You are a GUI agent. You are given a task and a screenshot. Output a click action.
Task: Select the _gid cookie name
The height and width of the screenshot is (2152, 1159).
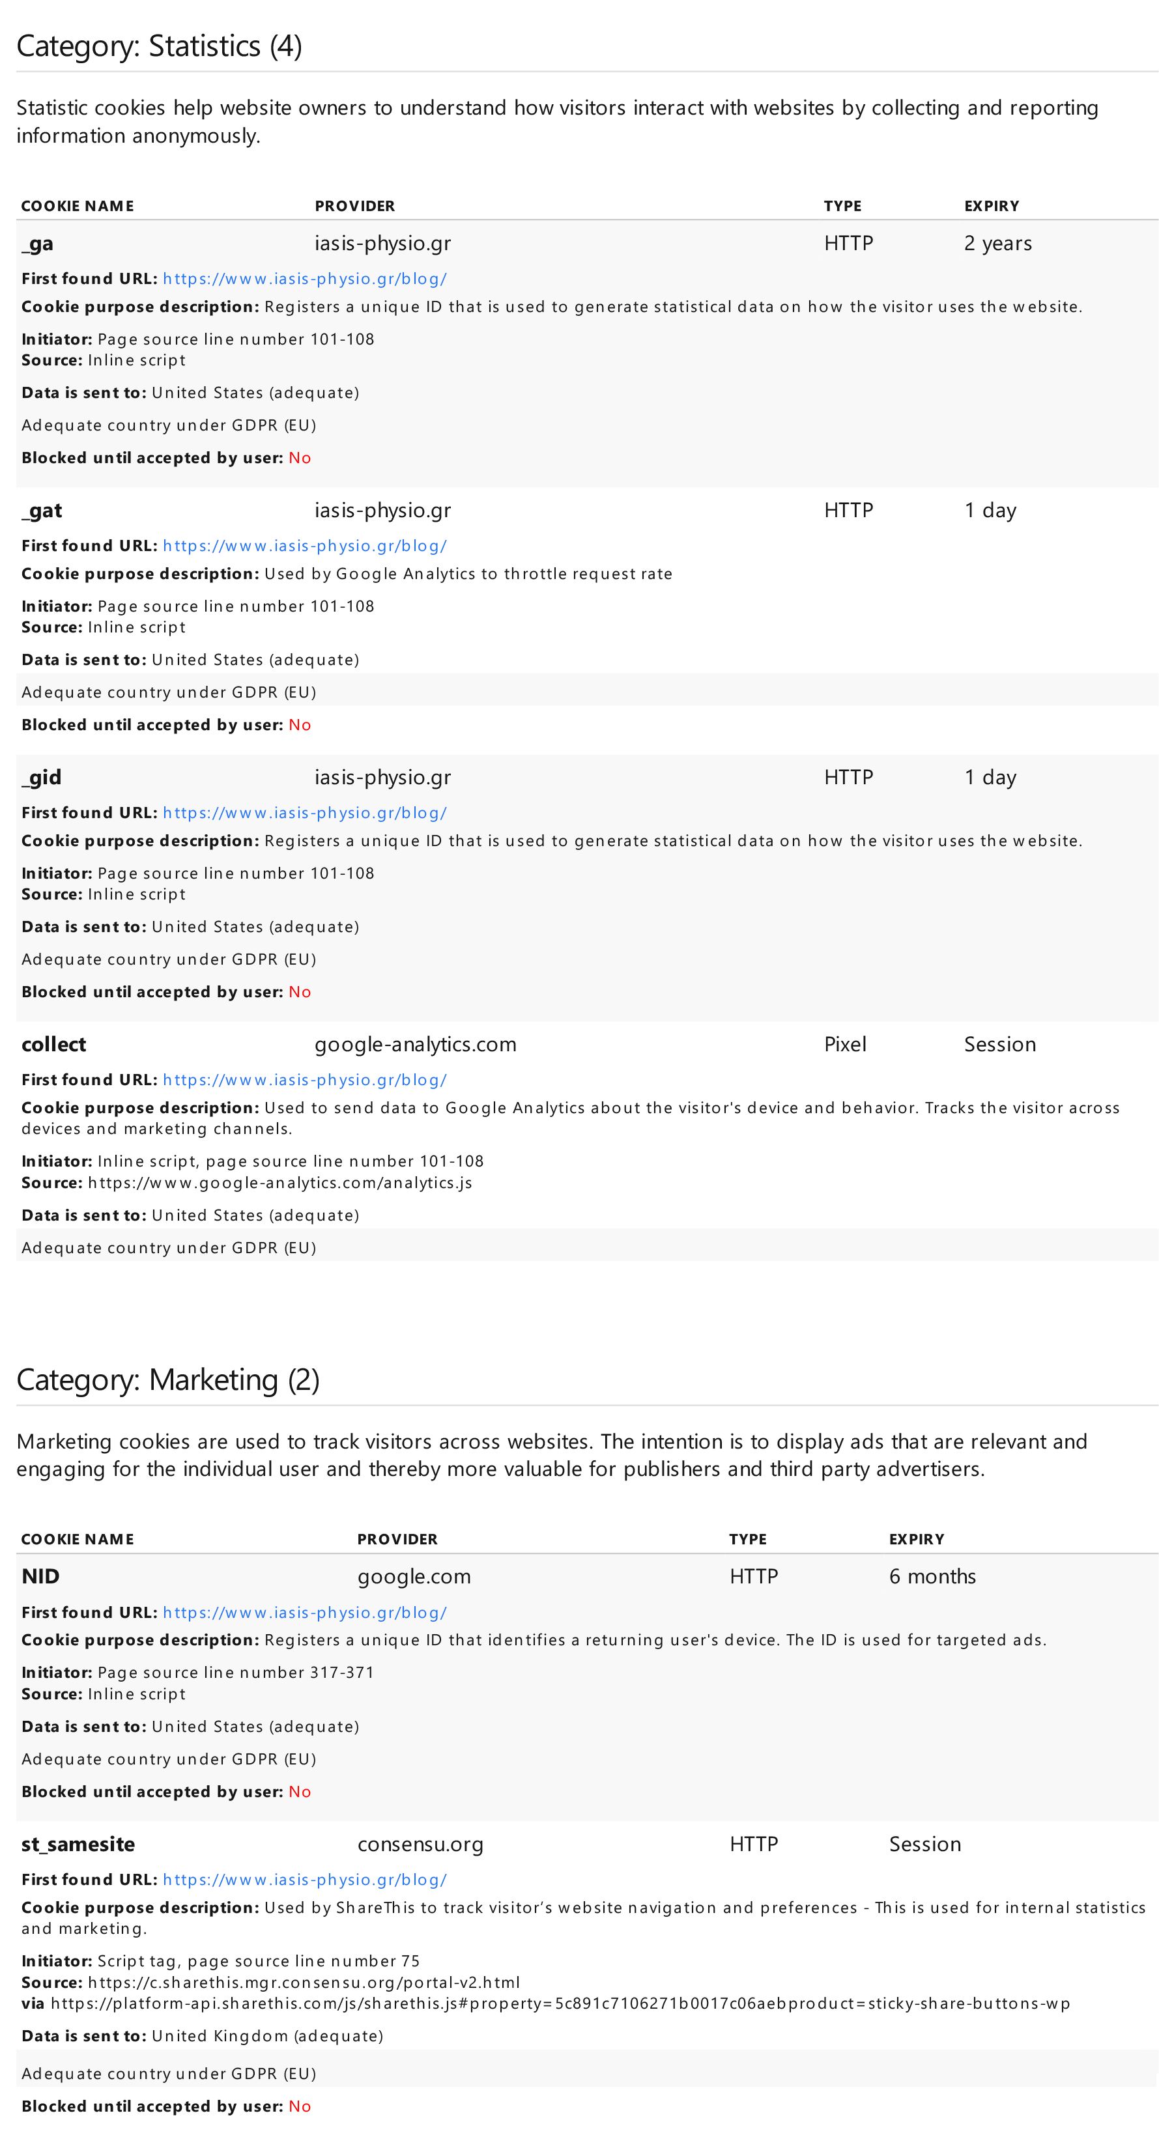click(x=42, y=778)
